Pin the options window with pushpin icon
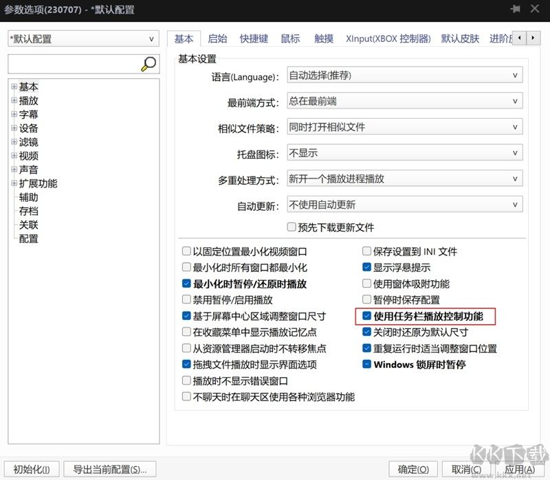Viewport: 550px width, 480px height. [x=515, y=9]
